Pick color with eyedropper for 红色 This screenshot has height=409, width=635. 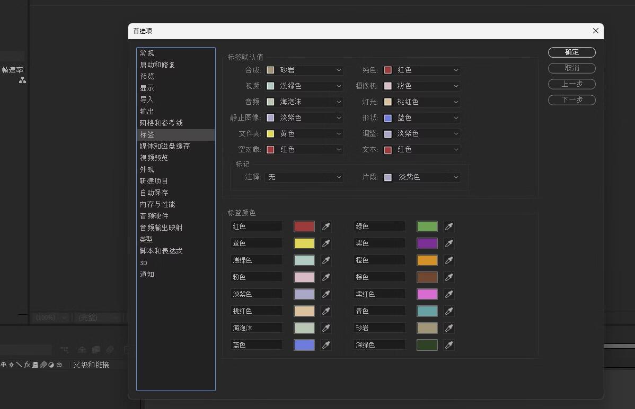(x=326, y=226)
